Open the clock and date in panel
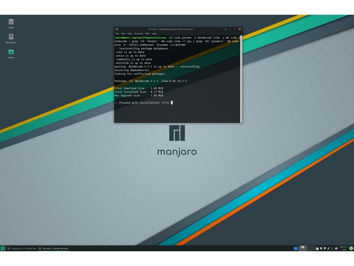This screenshot has height=266, width=354. tap(344, 249)
